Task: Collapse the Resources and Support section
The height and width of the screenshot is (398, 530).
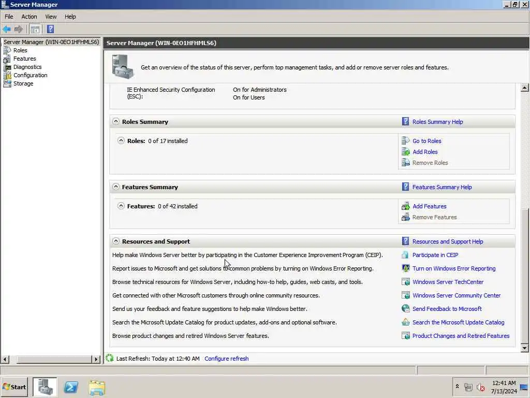Action: 115,241
